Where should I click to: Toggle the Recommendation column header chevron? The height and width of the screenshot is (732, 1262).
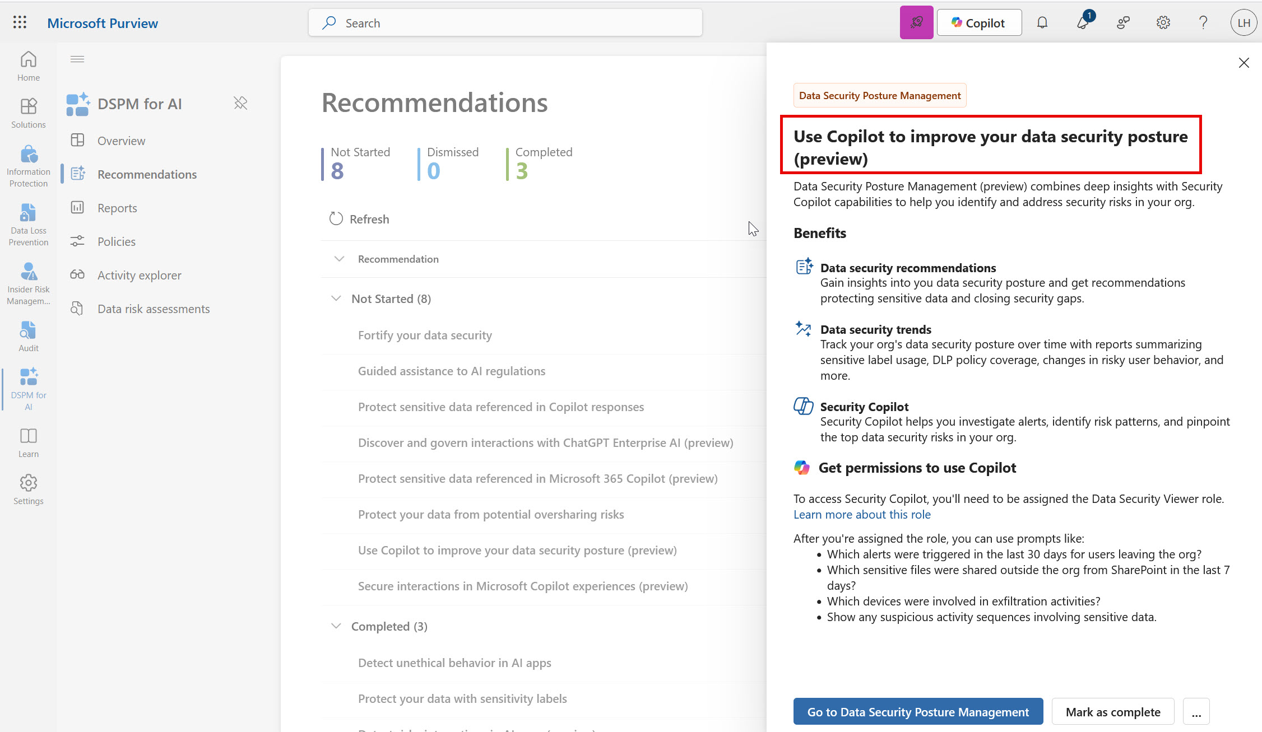coord(339,259)
